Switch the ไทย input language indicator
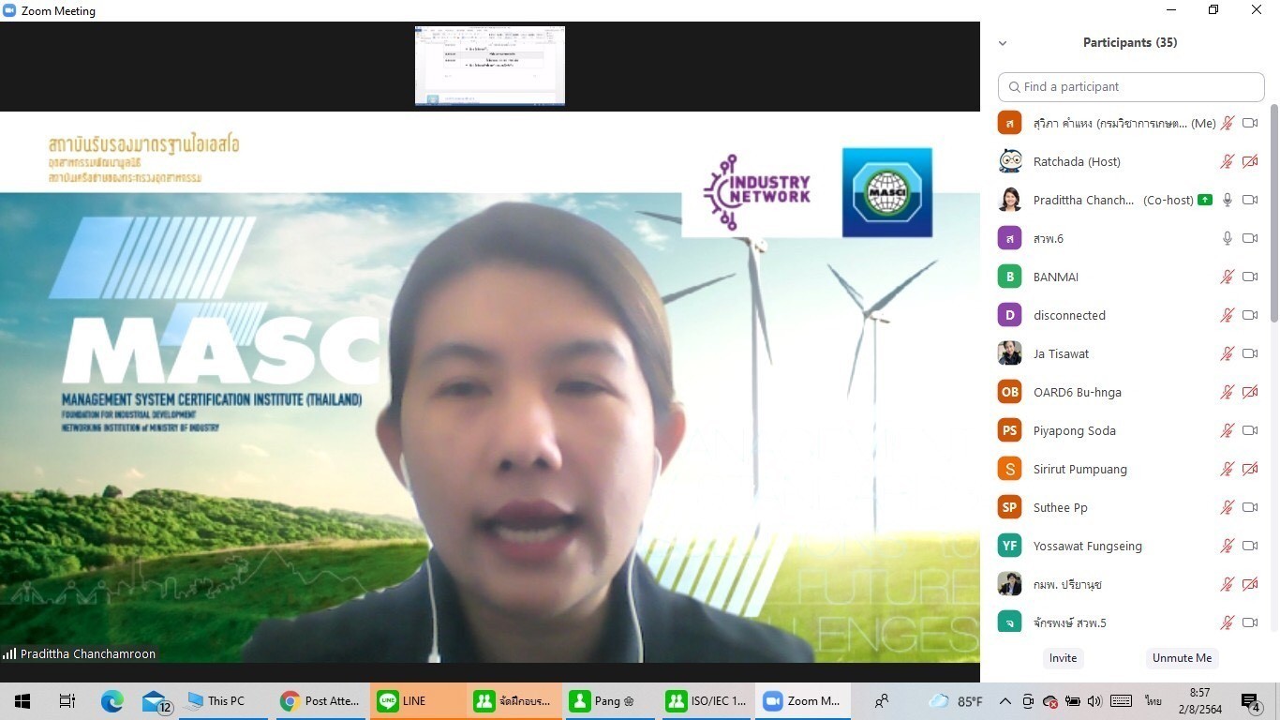The width and height of the screenshot is (1280, 720). (x=1153, y=701)
